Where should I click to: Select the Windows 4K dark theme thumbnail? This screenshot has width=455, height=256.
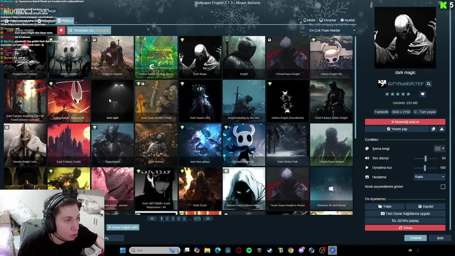coord(331,188)
